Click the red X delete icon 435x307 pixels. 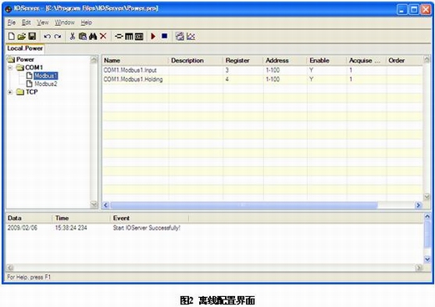tap(103, 36)
